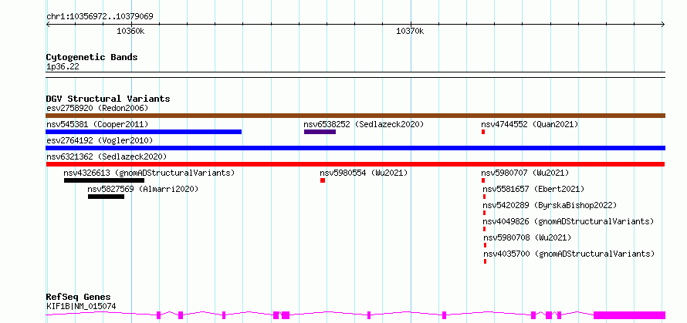
Task: Select the black nsv5827569 variant bar
Action: pos(106,197)
